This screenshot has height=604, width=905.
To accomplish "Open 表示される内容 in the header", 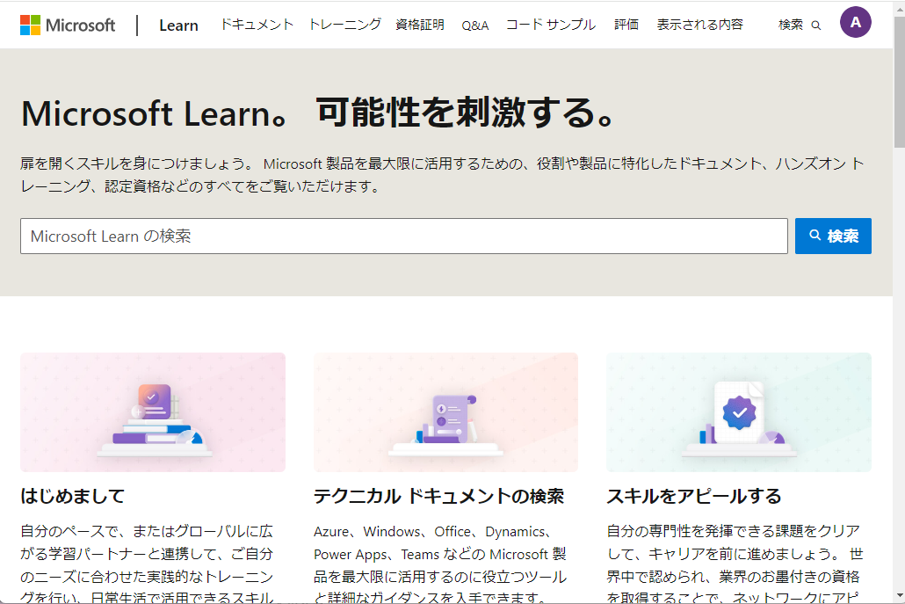I will pyautogui.click(x=699, y=25).
